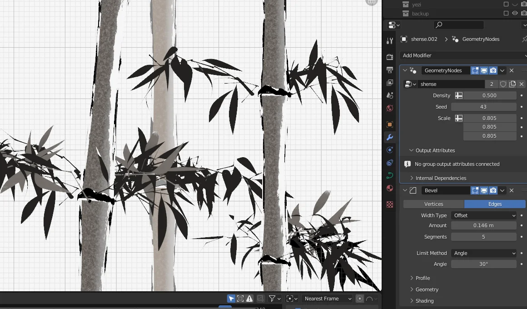
Task: Switch the Bevel to affect Vertices
Action: 433,204
